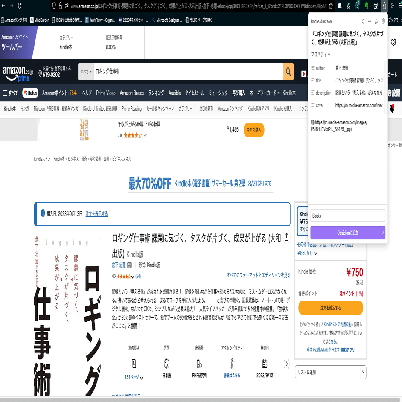Image resolution: width=402 pixels, height=402 pixels.
Task: Click the author property value 倉下 忠憲
Action: [341, 68]
